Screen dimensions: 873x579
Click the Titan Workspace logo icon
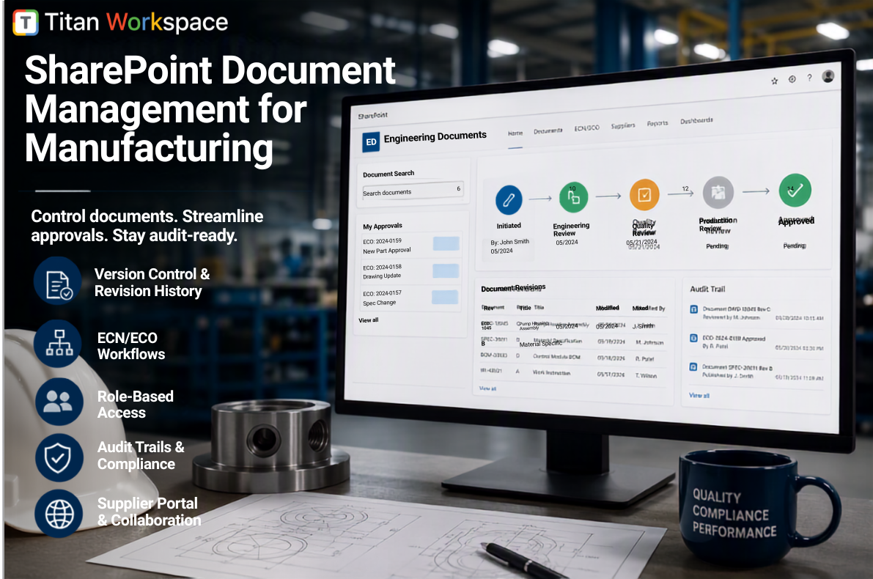25,22
